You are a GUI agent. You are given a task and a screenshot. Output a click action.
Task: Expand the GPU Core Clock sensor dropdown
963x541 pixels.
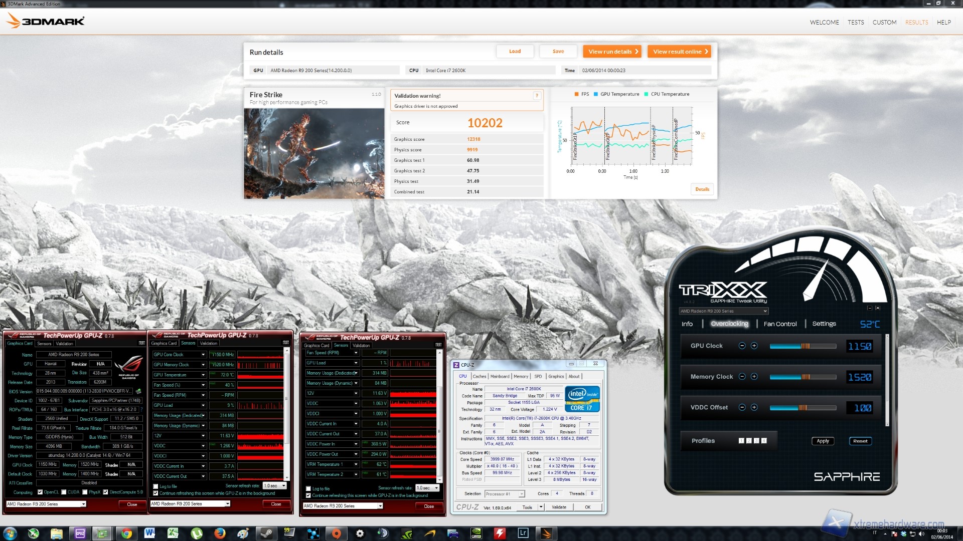[x=203, y=355]
